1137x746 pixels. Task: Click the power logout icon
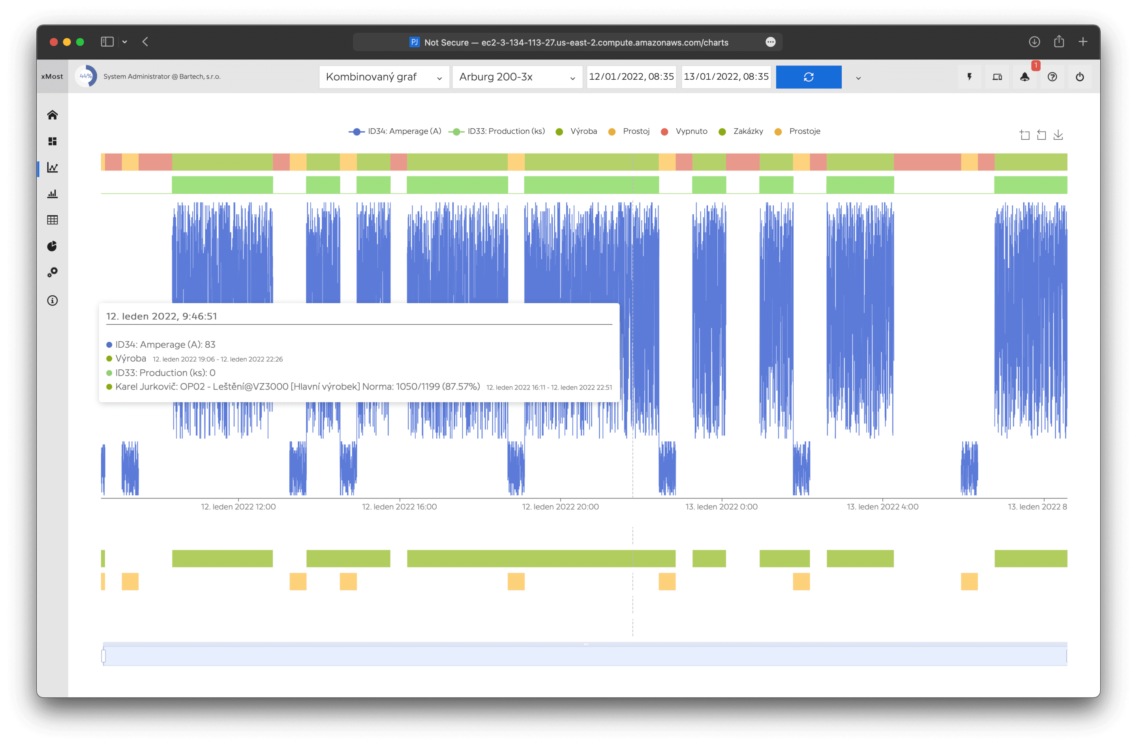(x=1080, y=77)
